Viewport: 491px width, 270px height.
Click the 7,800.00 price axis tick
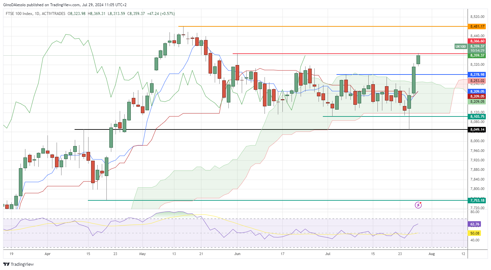(x=477, y=189)
